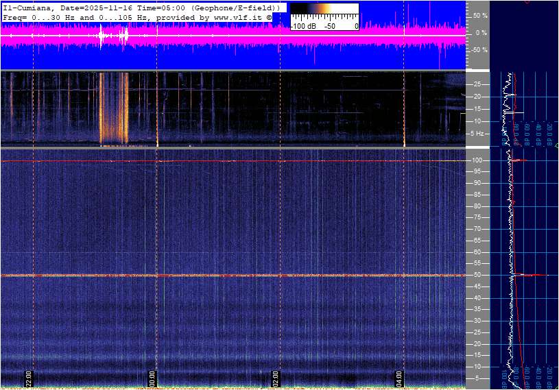Click the 02:00 time marker label
559x390 pixels.
click(276, 378)
